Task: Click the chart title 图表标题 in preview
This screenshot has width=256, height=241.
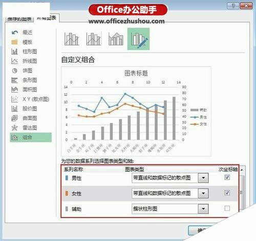Action: (x=136, y=73)
